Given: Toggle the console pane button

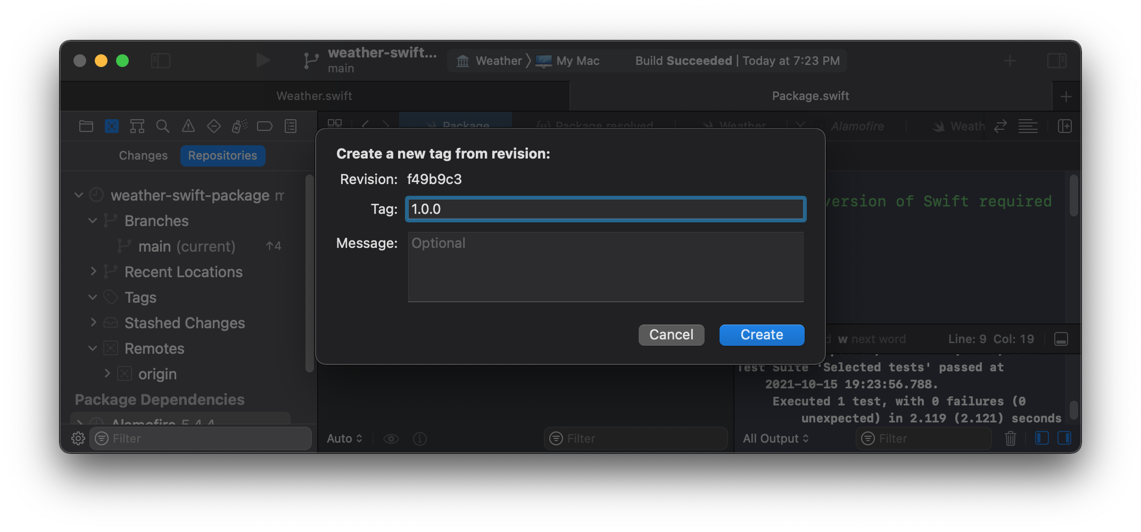Looking at the screenshot, I should tap(1064, 438).
